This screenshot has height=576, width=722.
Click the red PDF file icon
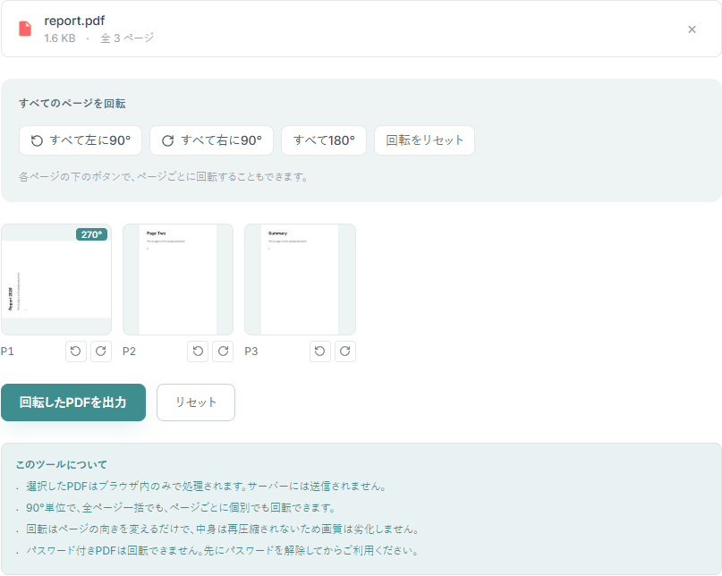(25, 29)
